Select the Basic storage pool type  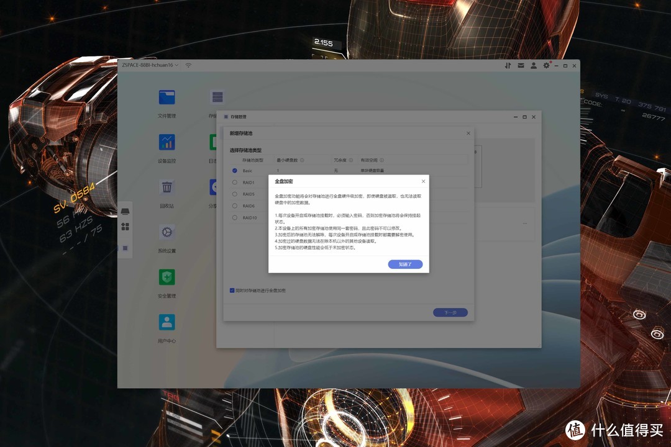click(235, 170)
